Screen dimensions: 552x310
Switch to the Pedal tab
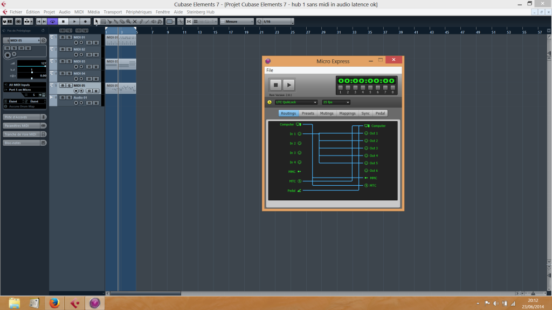[x=380, y=113]
